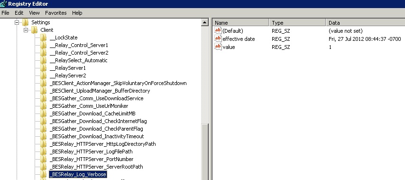The height and width of the screenshot is (180, 405).
Task: Click folder icon for HttpLogDirectoryPath key
Action: [x=44, y=144]
